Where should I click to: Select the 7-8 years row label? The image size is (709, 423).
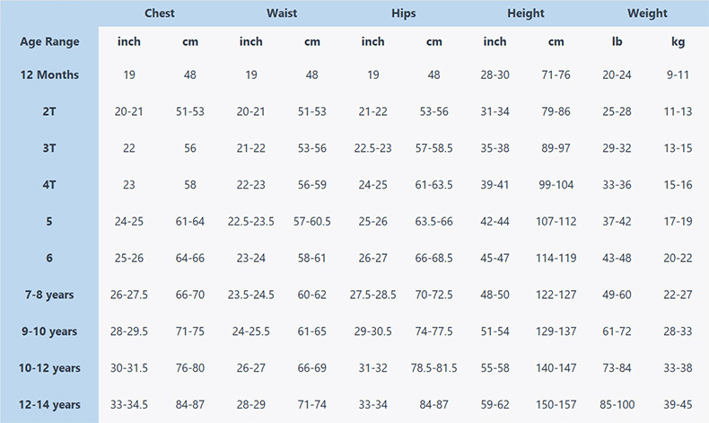(49, 295)
